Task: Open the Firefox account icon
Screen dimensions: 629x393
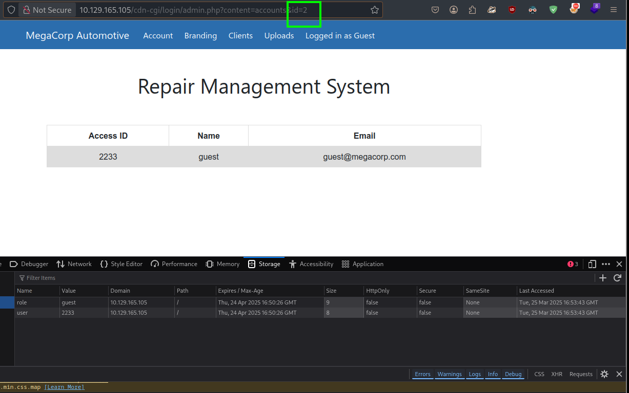Action: [x=454, y=10]
